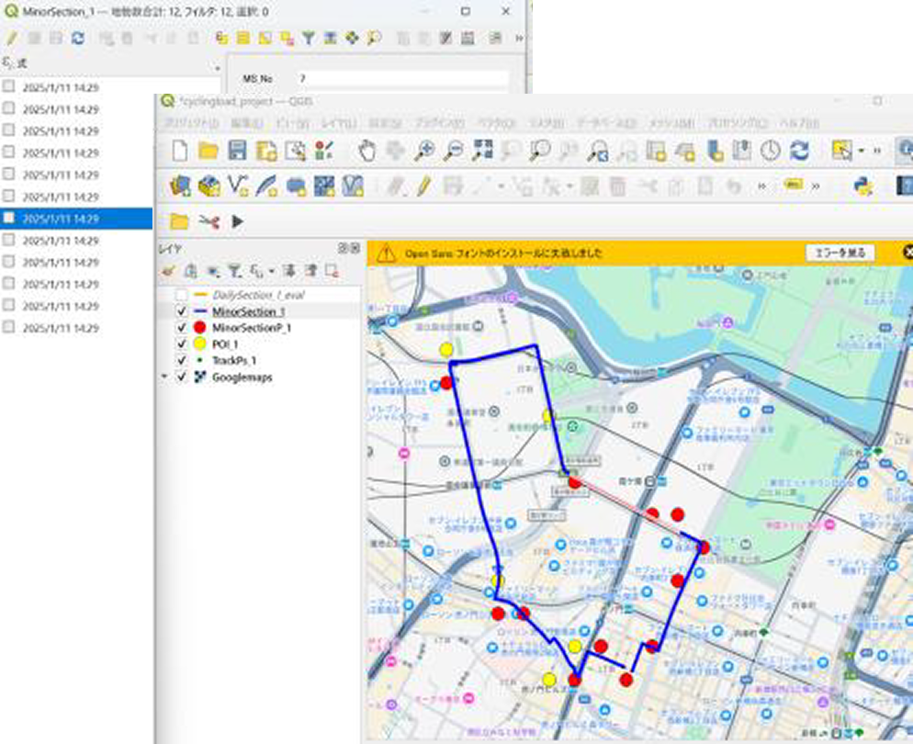Click the show error button in warning bar
The height and width of the screenshot is (744, 913).
click(x=840, y=253)
